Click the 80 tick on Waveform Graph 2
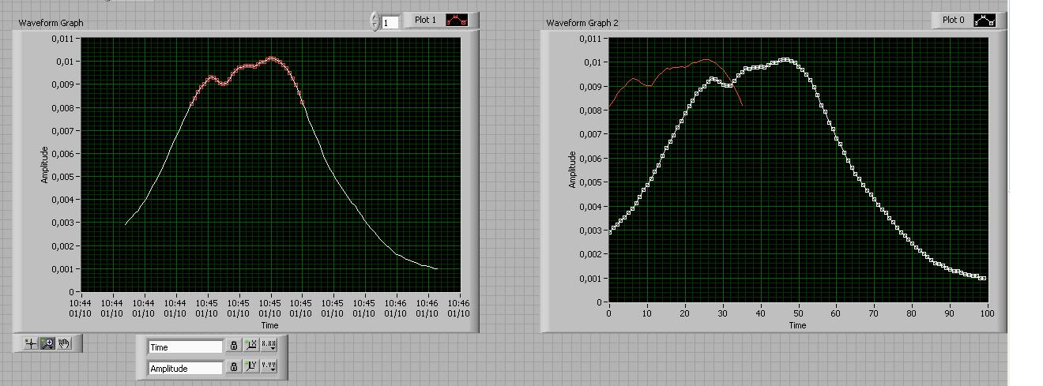This screenshot has height=386, width=1043. [x=911, y=313]
